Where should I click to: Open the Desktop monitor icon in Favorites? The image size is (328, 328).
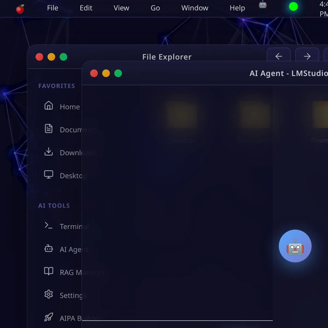click(x=49, y=174)
